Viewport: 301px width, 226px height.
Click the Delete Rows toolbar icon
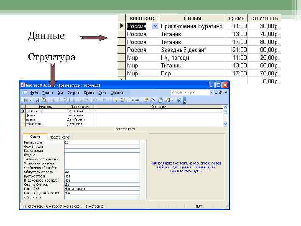click(137, 100)
